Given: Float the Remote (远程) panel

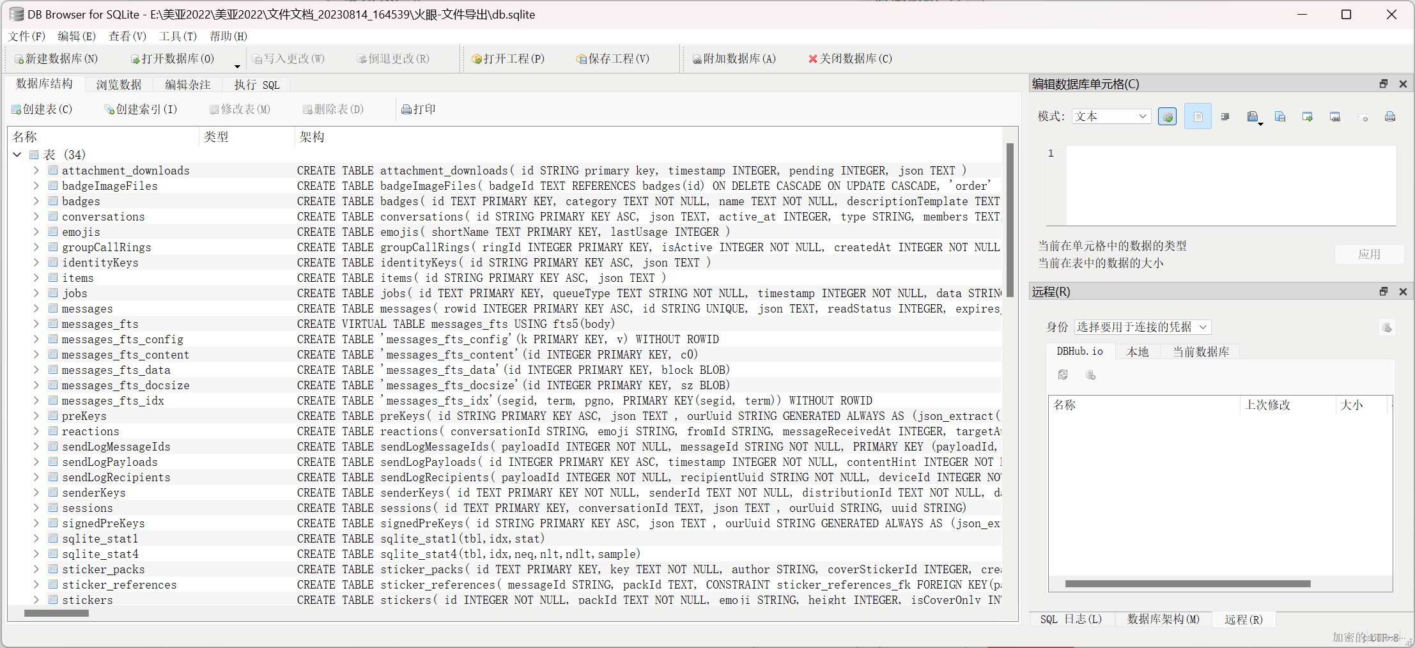Looking at the screenshot, I should click(x=1384, y=291).
